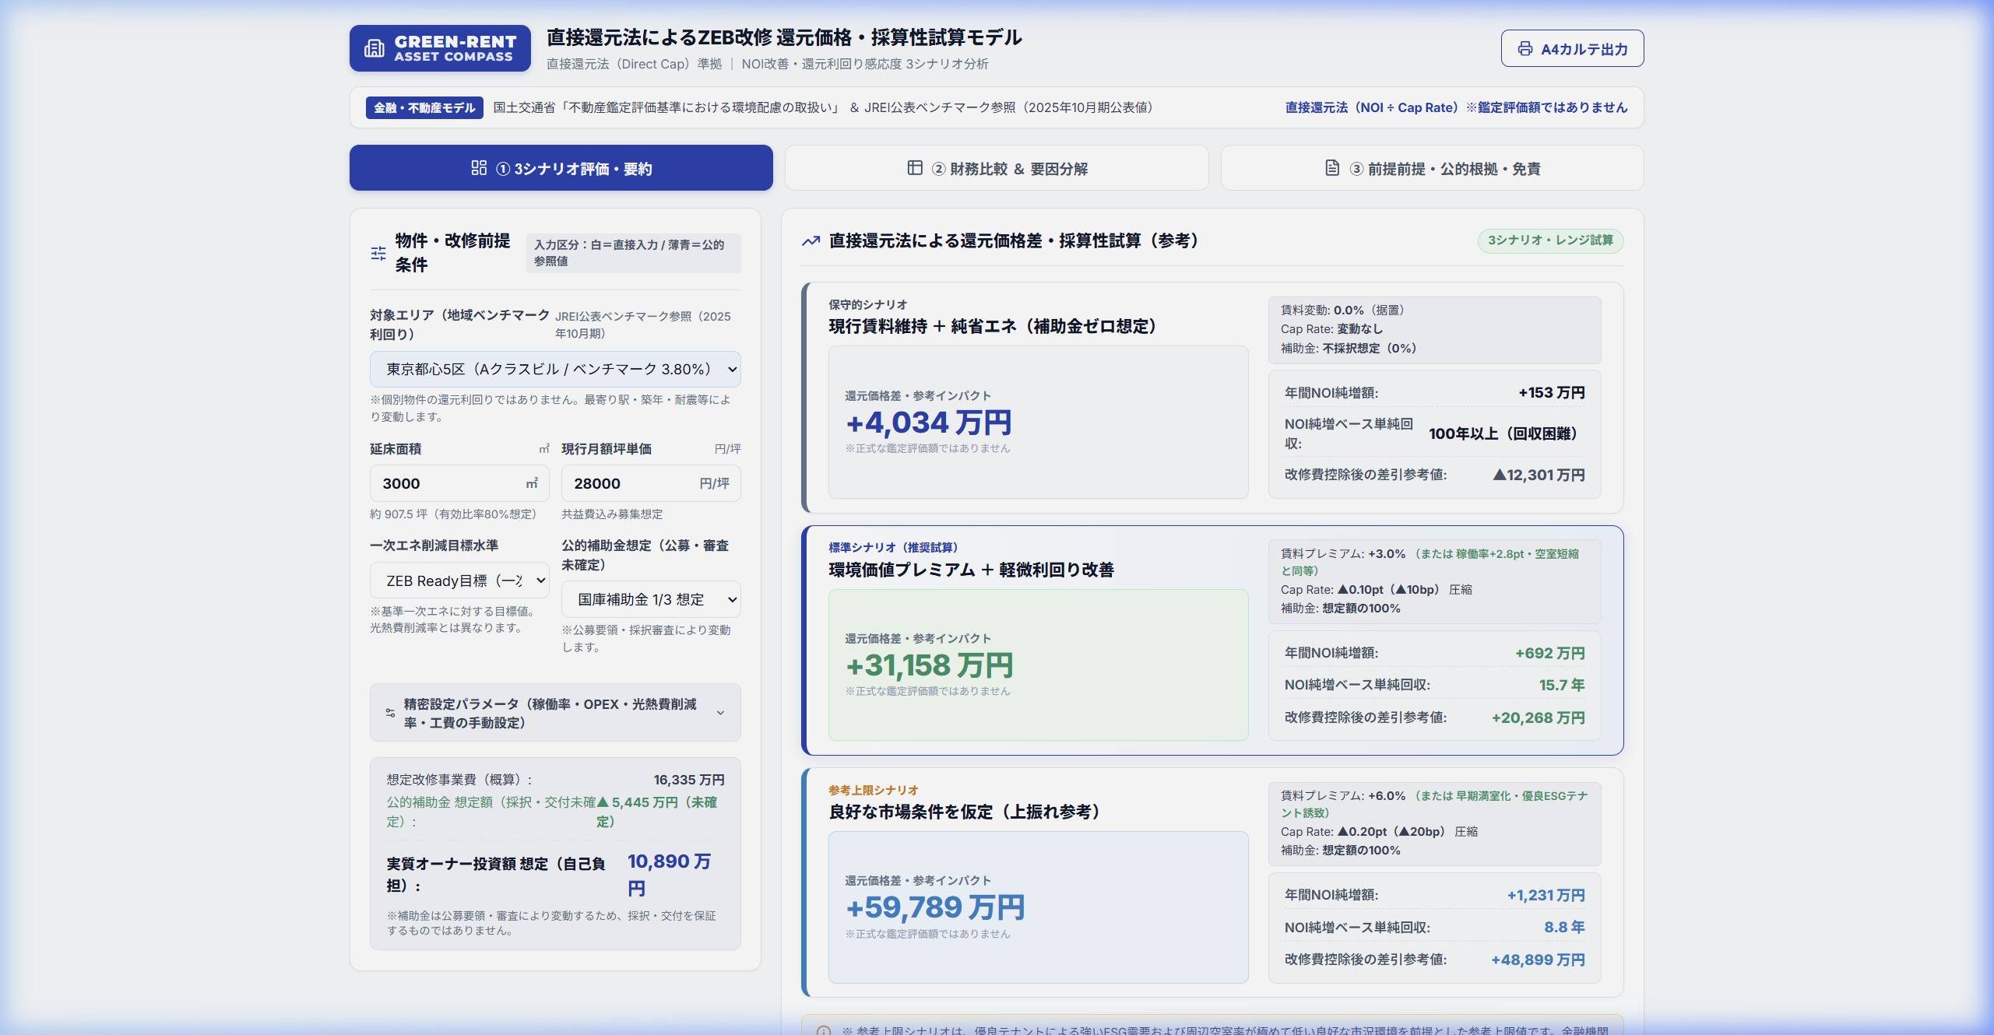The width and height of the screenshot is (1994, 1035).
Task: Click the +20,268 万円 value
Action: [1538, 718]
